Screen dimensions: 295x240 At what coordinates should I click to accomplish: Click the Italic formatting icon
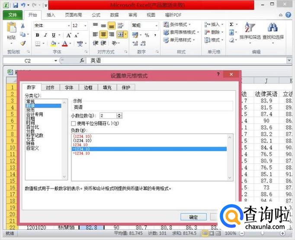[x=45, y=35]
